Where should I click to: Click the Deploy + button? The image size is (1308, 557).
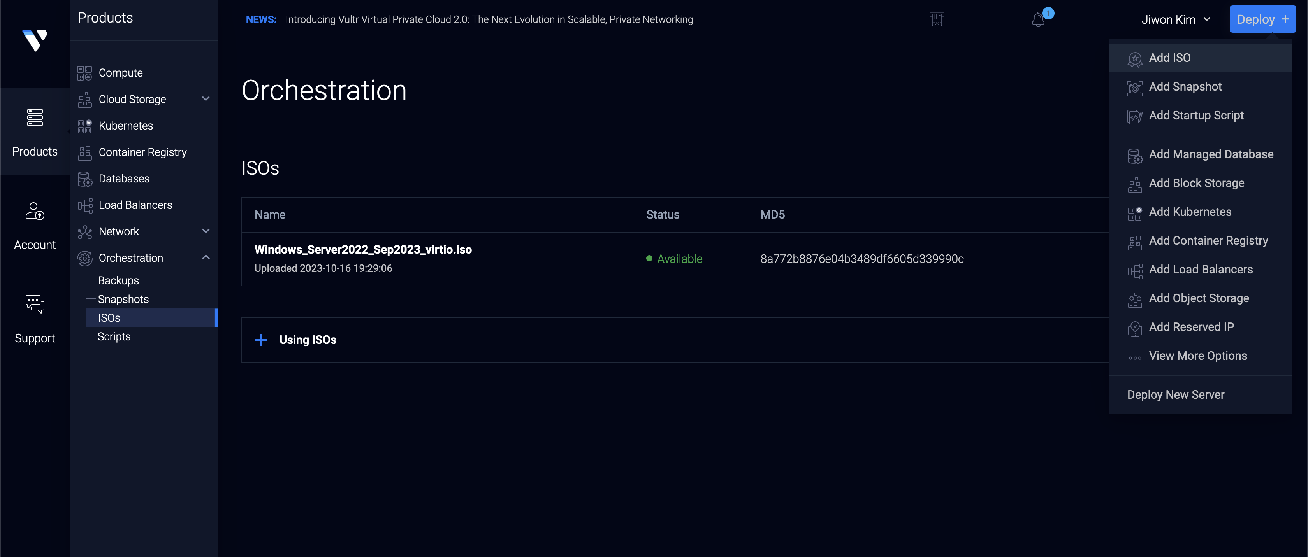(x=1262, y=19)
